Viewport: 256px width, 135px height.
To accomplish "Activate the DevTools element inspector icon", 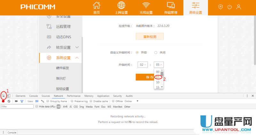I will coord(4,96).
